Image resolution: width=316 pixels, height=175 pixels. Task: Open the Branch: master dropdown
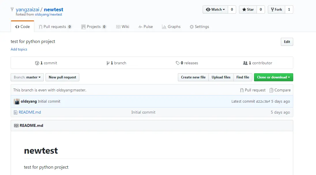coord(27,77)
